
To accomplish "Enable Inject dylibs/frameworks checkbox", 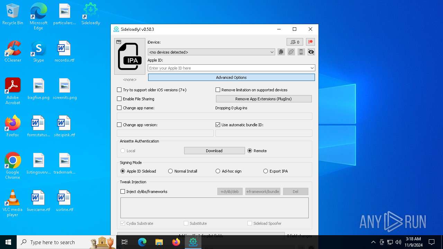I will (123, 192).
